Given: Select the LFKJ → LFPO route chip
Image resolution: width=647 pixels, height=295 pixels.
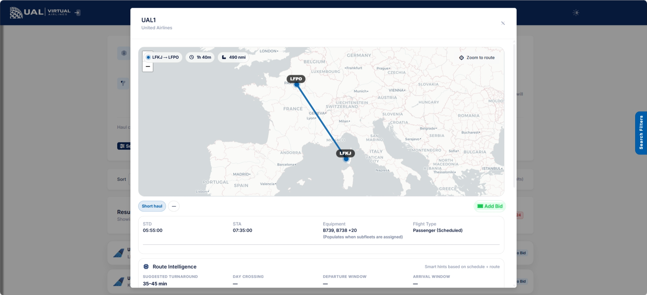Looking at the screenshot, I should pos(162,58).
